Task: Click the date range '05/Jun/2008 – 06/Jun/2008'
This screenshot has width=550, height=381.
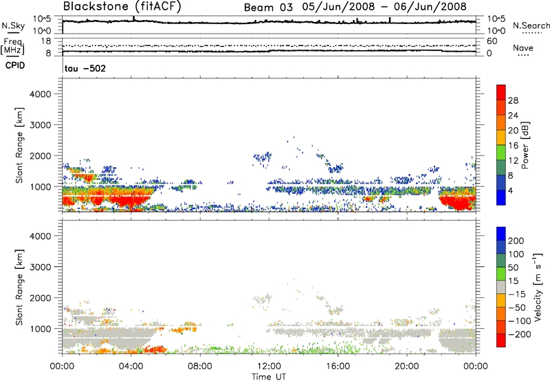Action: (x=384, y=7)
